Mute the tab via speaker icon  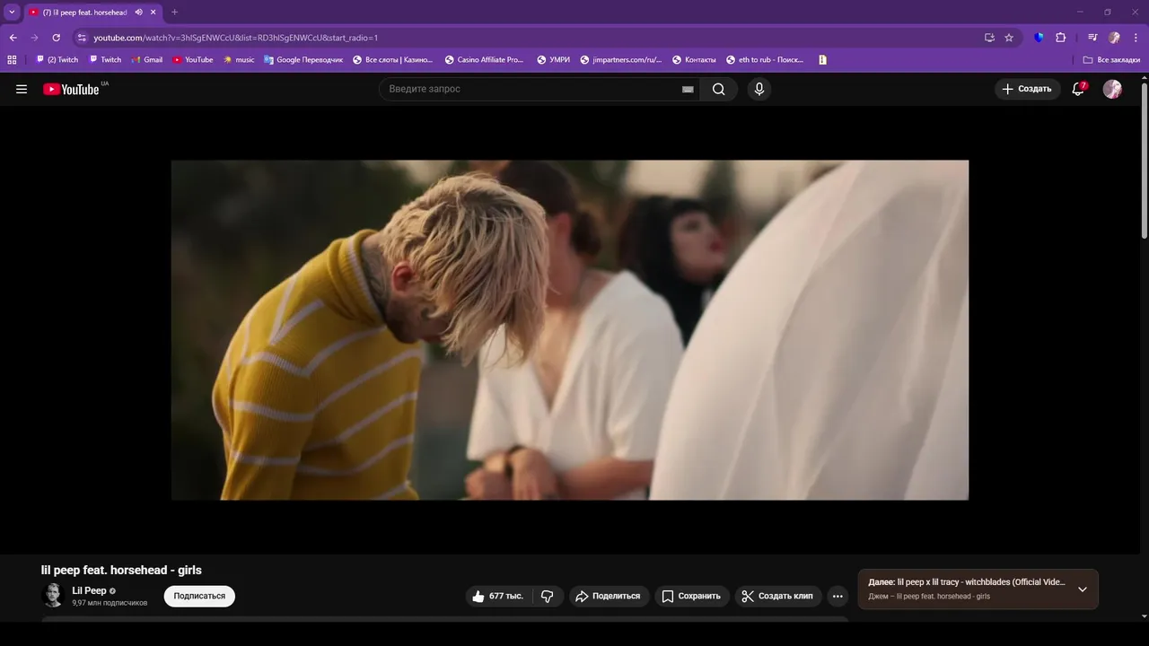(139, 13)
